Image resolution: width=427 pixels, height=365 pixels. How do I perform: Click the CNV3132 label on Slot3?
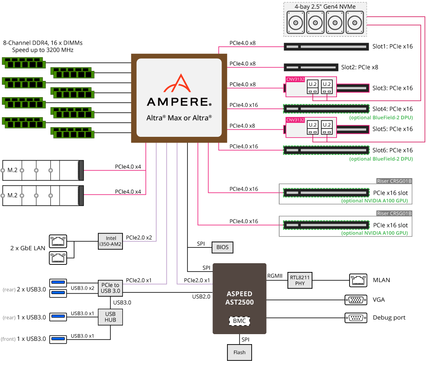tap(295, 79)
